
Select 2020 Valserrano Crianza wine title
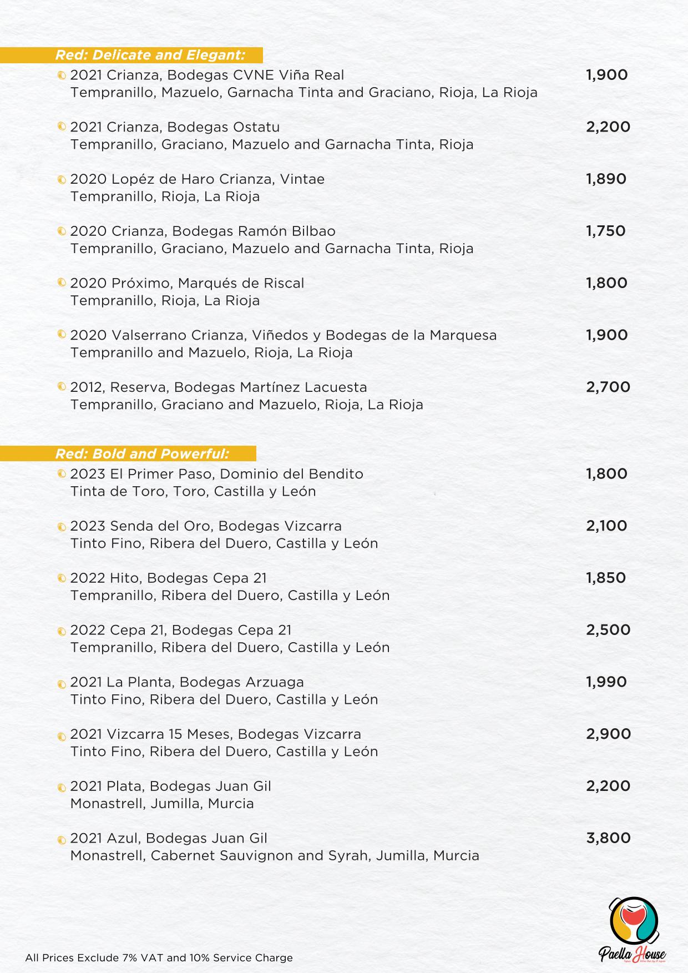(x=284, y=335)
